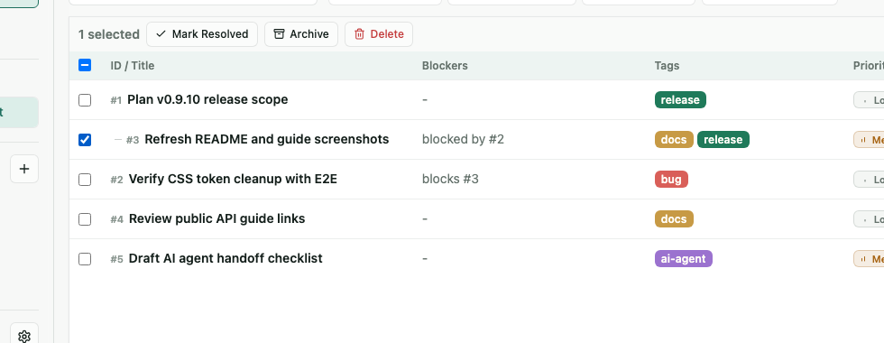Screen dimensions: 884x343
Task: Click the docs tag on Review public API row
Action: coord(674,218)
